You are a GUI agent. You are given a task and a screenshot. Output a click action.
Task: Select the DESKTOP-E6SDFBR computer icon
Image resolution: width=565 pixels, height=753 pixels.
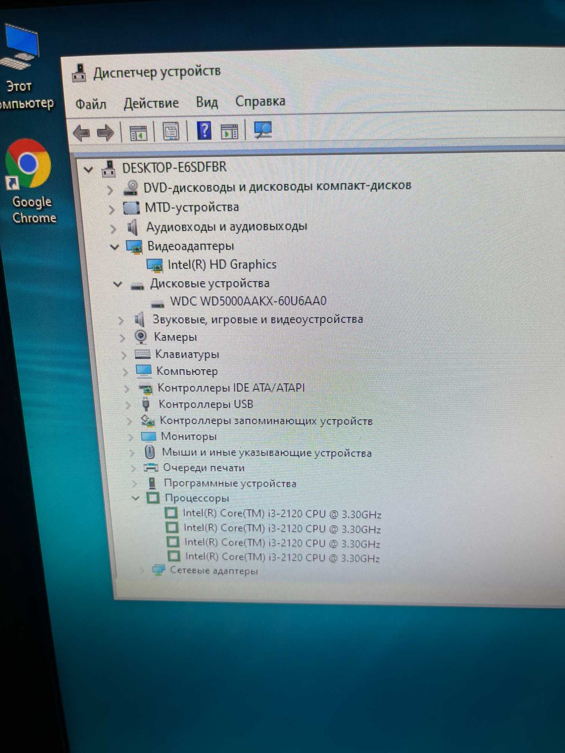pyautogui.click(x=109, y=169)
